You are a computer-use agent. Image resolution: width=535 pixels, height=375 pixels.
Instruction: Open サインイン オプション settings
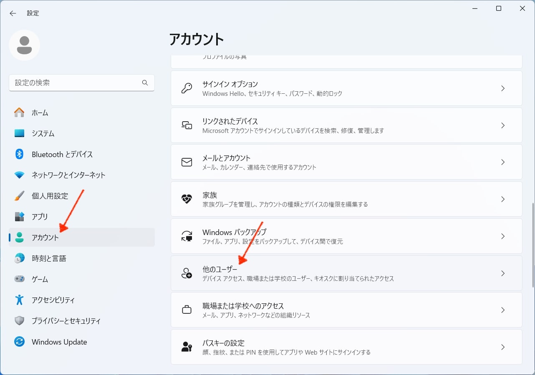[346, 88]
